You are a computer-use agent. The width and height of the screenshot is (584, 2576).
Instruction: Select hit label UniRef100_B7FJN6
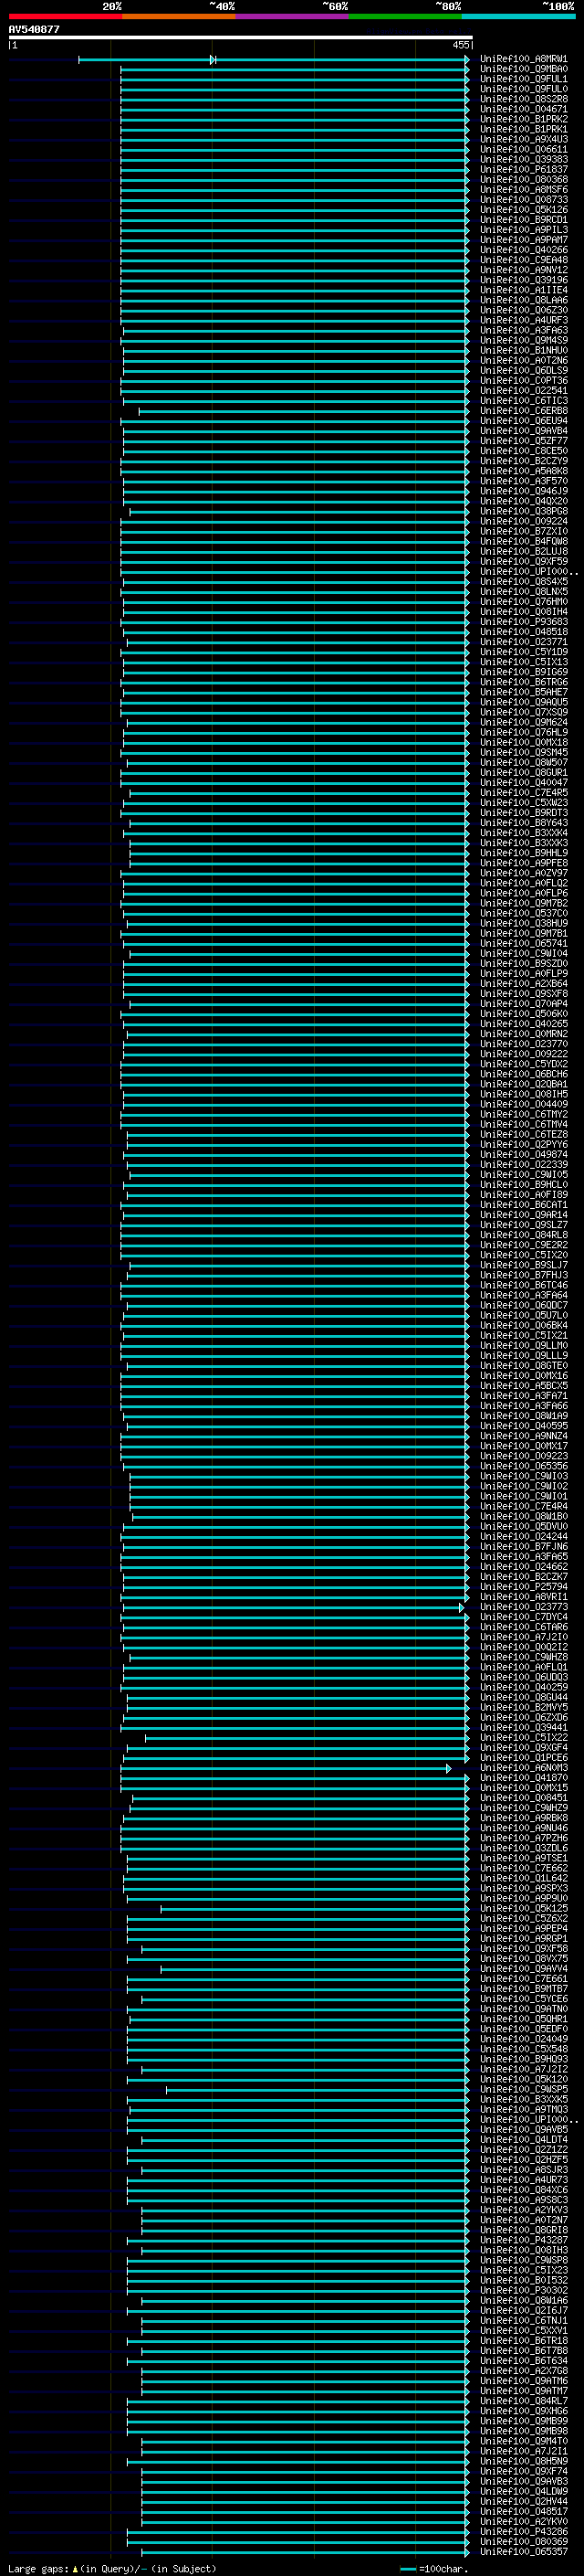(x=524, y=1547)
